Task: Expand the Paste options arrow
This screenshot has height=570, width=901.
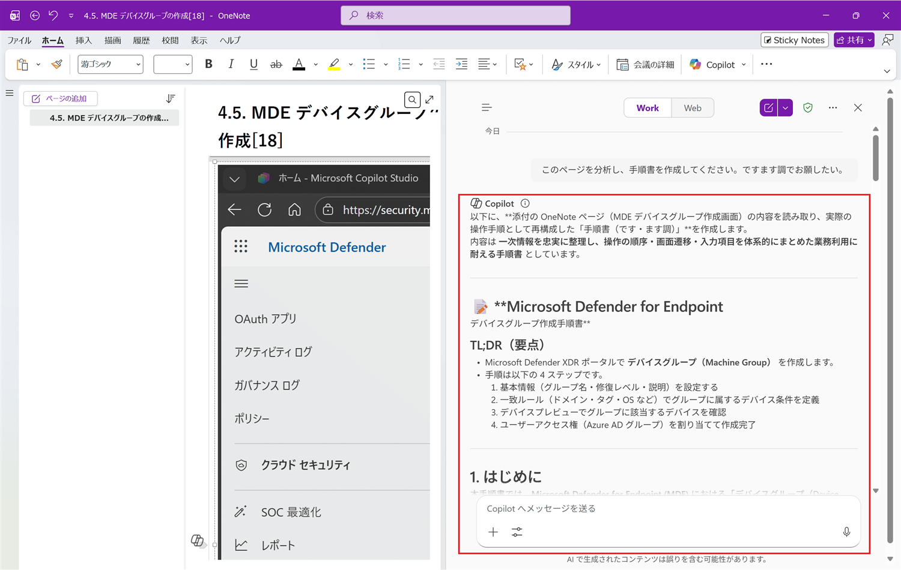Action: click(38, 64)
